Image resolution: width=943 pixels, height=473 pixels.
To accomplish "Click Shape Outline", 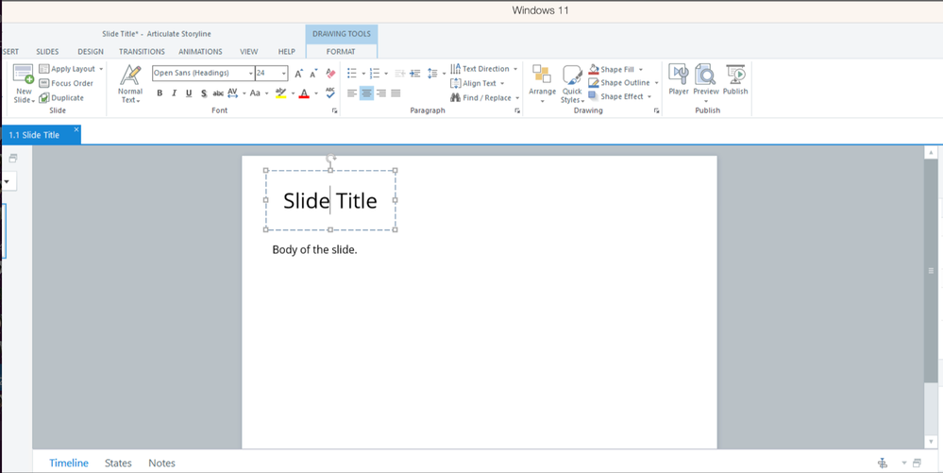I will click(619, 82).
